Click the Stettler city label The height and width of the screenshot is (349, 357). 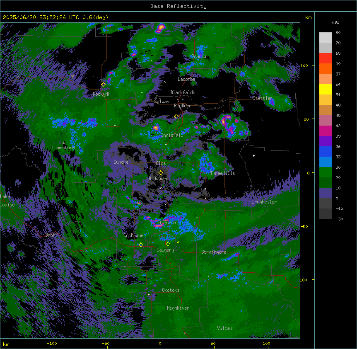coord(263,98)
